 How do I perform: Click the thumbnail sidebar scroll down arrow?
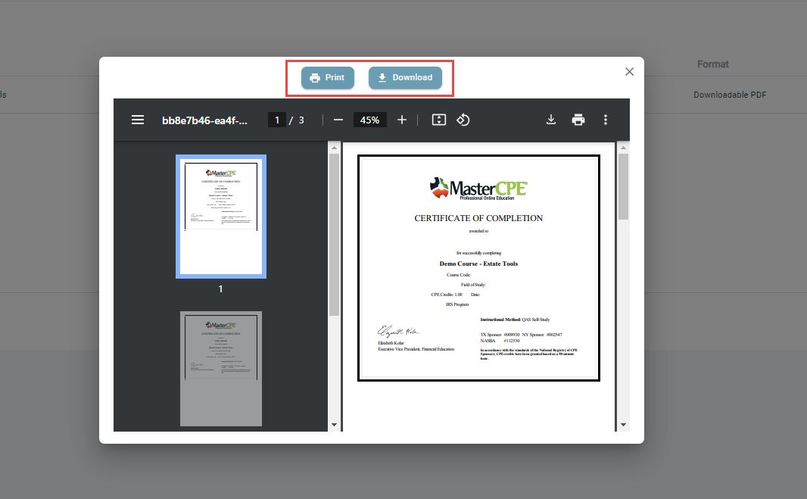334,425
